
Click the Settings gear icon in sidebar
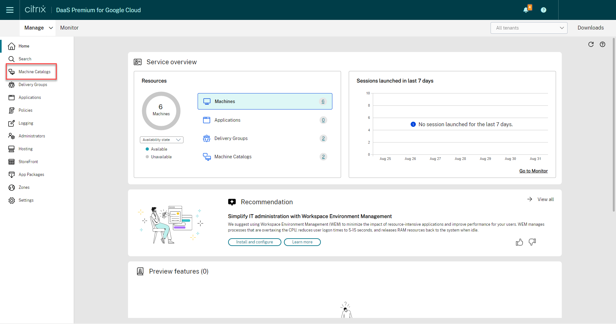pos(12,200)
